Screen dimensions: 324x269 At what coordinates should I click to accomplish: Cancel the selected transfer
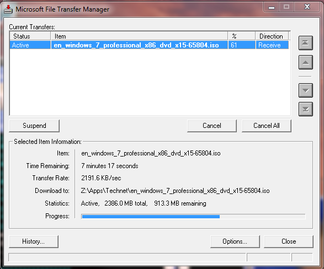212,126
